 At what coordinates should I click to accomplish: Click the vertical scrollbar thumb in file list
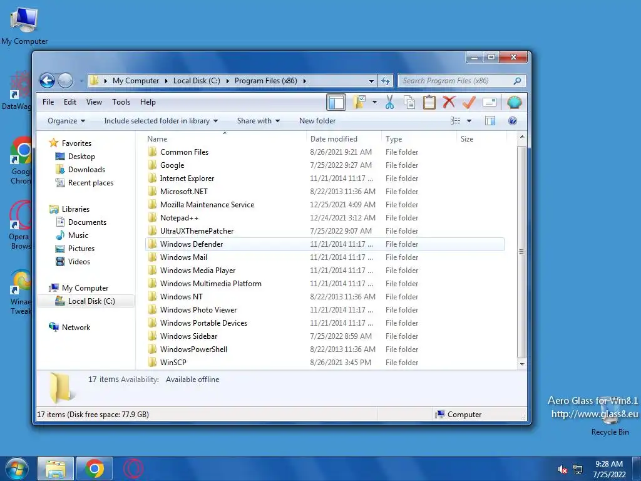click(521, 252)
